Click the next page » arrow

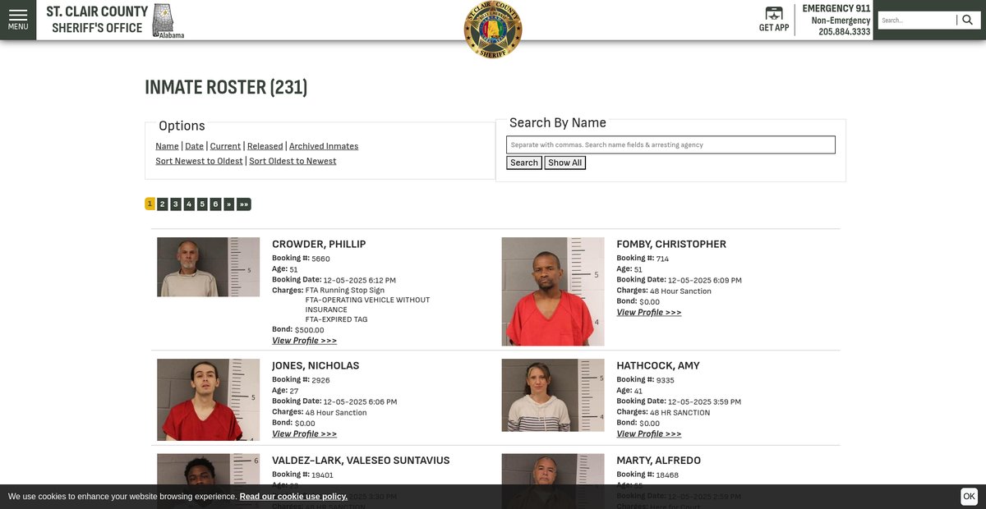tap(228, 204)
